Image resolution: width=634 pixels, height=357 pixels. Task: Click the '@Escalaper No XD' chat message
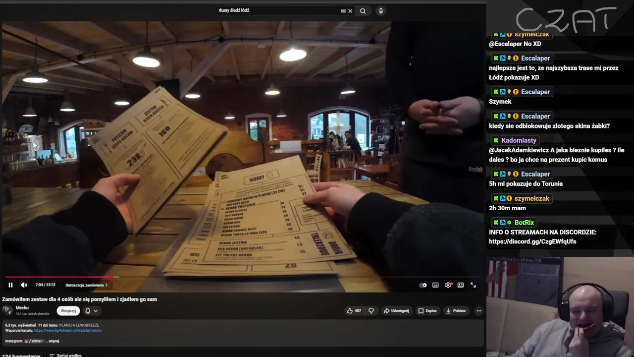coord(515,44)
